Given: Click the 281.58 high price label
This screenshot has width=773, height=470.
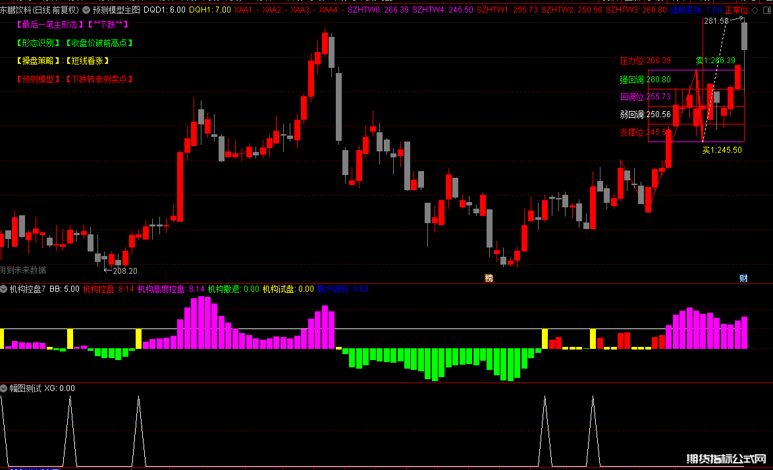Looking at the screenshot, I should pos(716,21).
